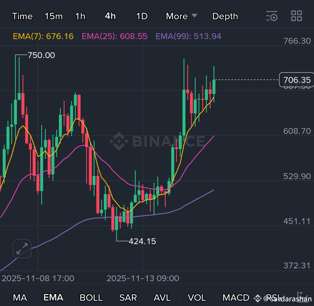The width and height of the screenshot is (314, 306).
Task: Switch to the 1h timeframe
Action: pyautogui.click(x=80, y=16)
